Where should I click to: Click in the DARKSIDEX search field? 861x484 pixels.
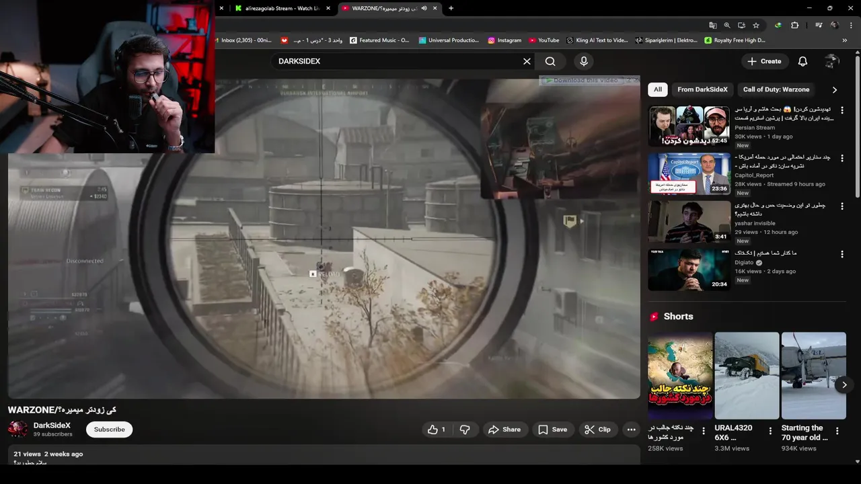tap(397, 61)
